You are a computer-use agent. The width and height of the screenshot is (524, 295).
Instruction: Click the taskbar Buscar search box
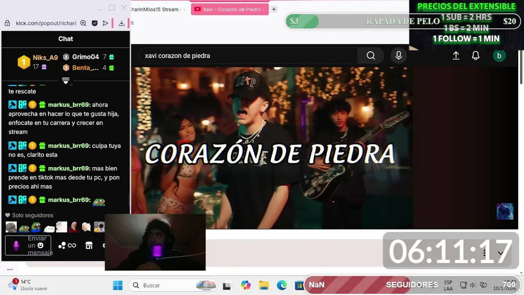(x=173, y=285)
